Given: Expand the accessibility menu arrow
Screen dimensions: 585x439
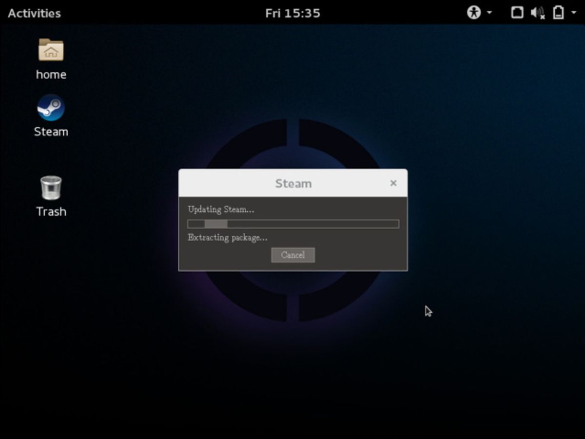Looking at the screenshot, I should (489, 13).
